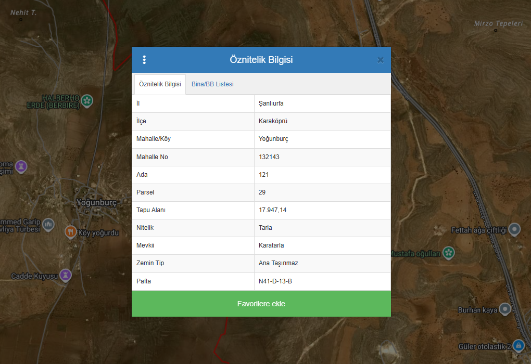Close the Öznitelik Bilgisi dialog
This screenshot has height=364, width=531.
pos(380,60)
